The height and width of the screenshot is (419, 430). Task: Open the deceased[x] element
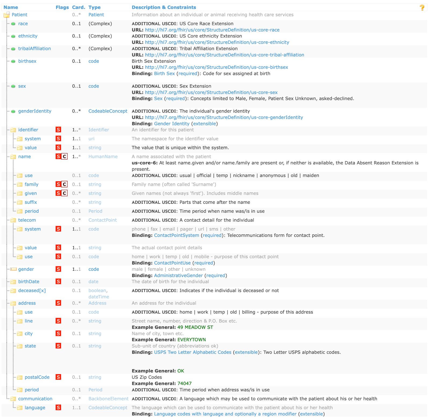pos(32,291)
